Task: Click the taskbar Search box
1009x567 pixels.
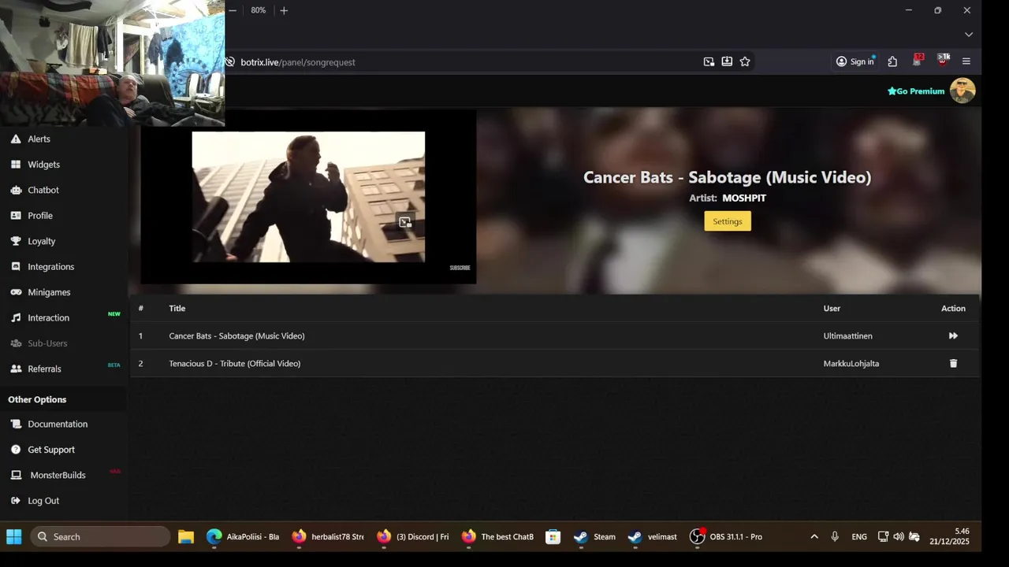Action: (101, 537)
